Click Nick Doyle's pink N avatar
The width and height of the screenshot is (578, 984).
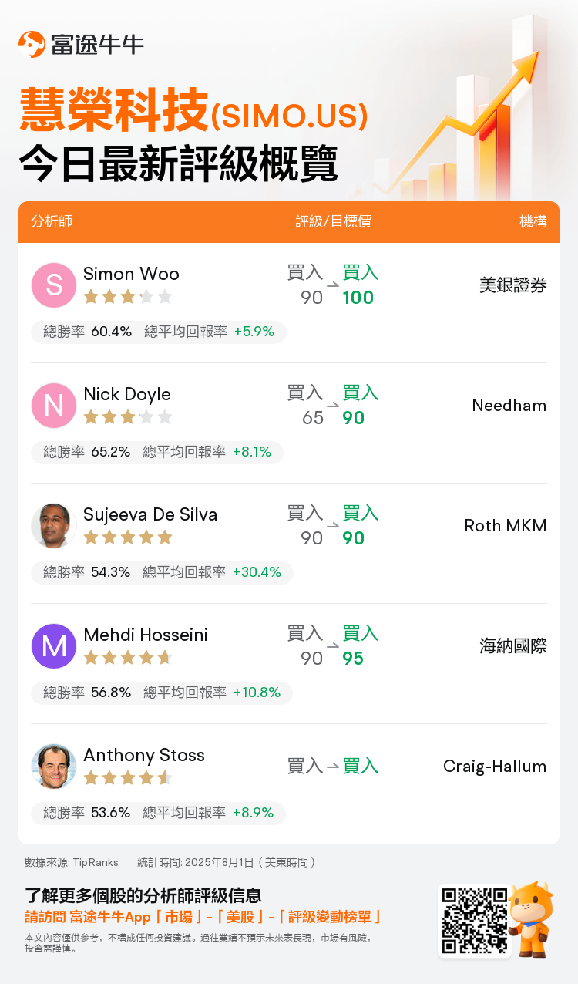pyautogui.click(x=54, y=406)
